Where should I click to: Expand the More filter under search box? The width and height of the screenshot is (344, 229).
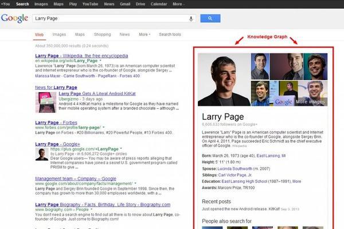(144, 34)
